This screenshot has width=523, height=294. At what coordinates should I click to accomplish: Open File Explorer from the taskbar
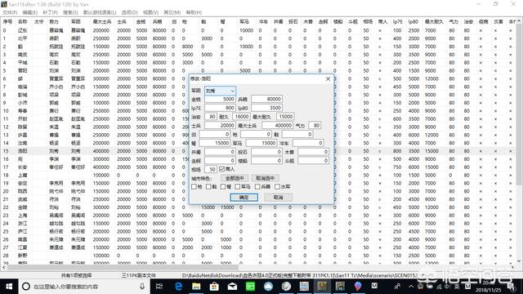click(196, 287)
